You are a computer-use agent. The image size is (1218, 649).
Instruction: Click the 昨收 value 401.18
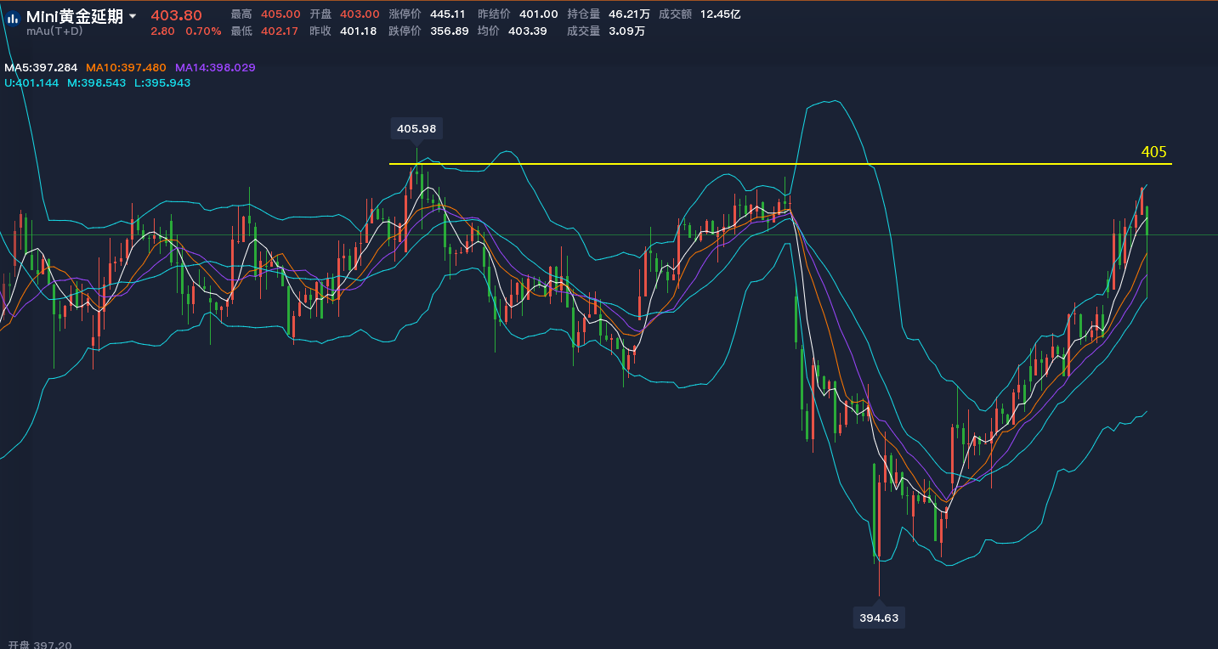(358, 31)
